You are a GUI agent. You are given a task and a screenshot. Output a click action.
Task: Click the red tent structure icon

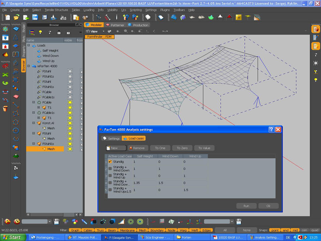(x=229, y=17)
